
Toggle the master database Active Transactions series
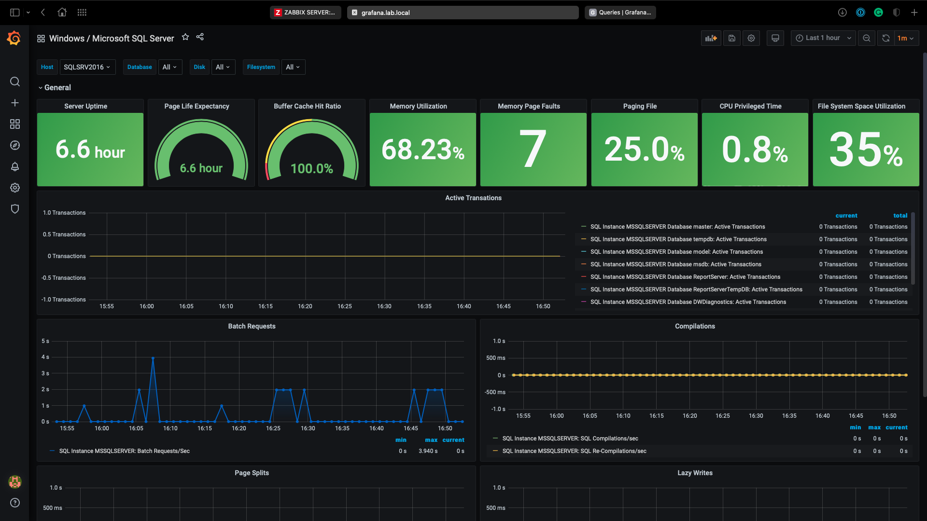tap(677, 227)
